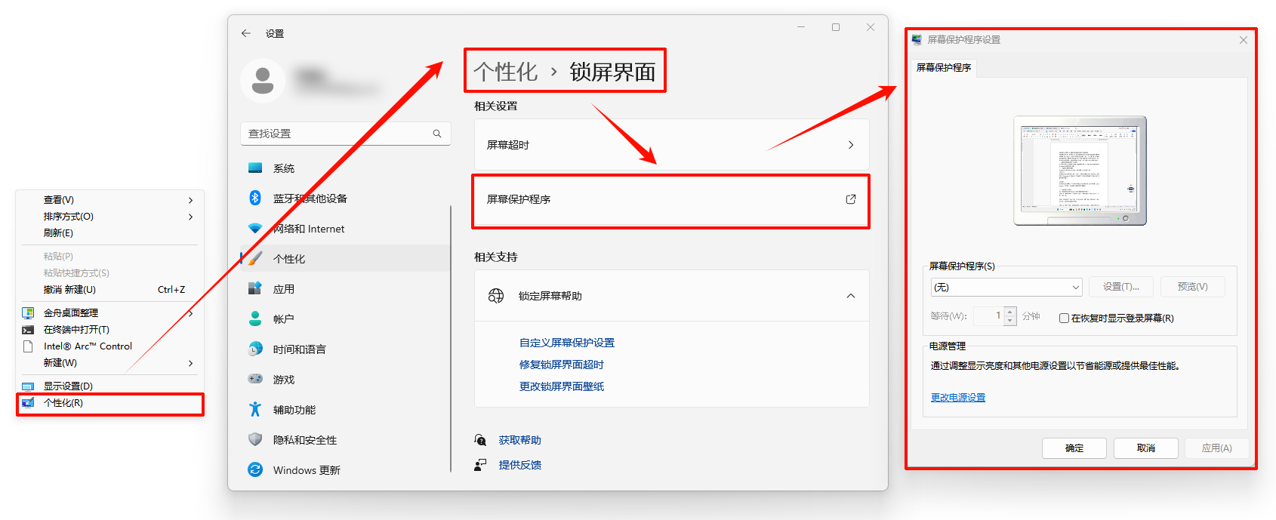The width and height of the screenshot is (1276, 520).
Task: Click the Intel Arc Control document icon
Action: 28,346
